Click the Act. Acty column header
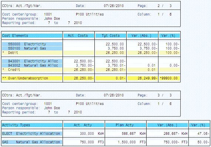Viewport: 211px width, 147px height. tap(84, 125)
